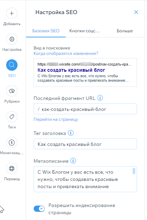Open the Рубрики sidebar icon
The image size is (147, 220).
pyautogui.click(x=12, y=91)
